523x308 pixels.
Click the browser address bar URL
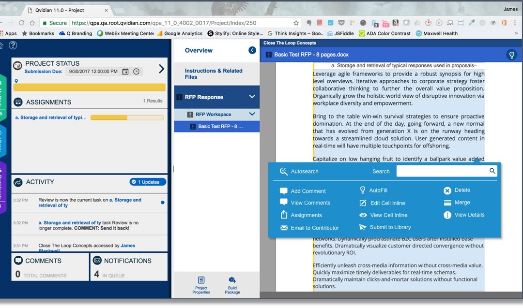(x=164, y=23)
